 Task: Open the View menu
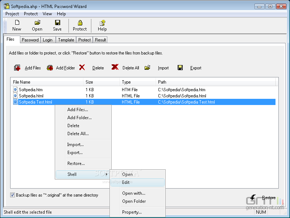pyautogui.click(x=47, y=14)
